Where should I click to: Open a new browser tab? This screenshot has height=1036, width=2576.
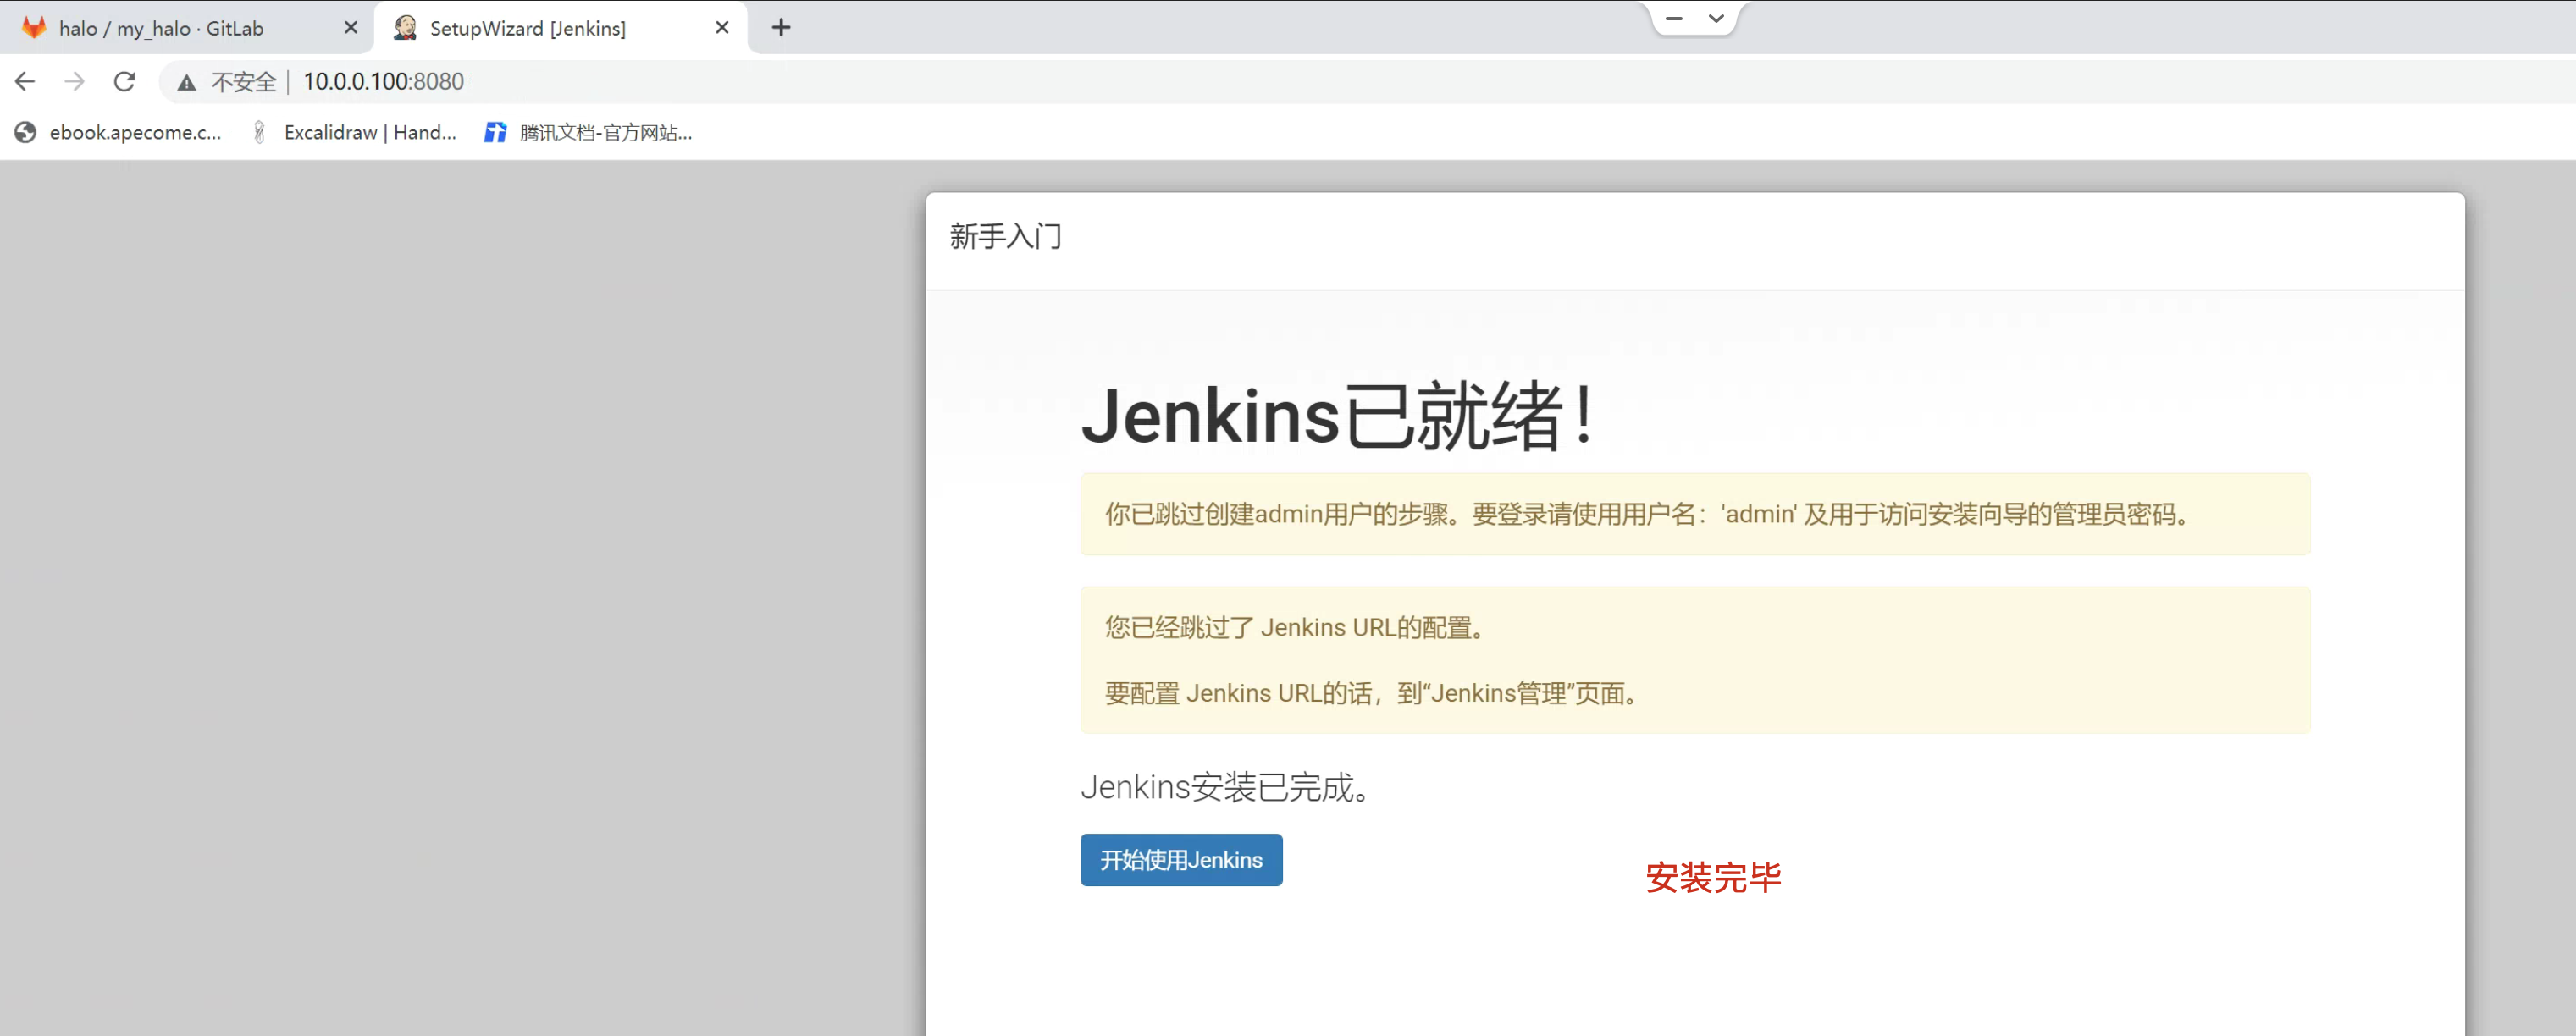[781, 28]
